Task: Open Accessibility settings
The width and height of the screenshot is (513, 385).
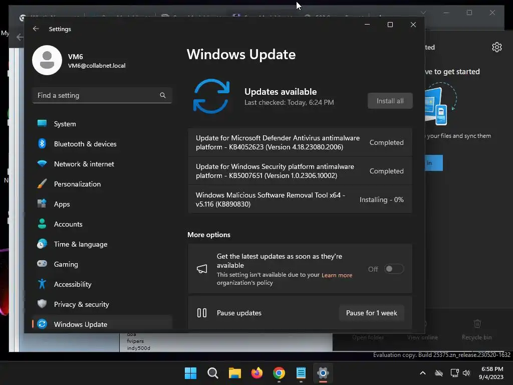Action: coord(102,284)
